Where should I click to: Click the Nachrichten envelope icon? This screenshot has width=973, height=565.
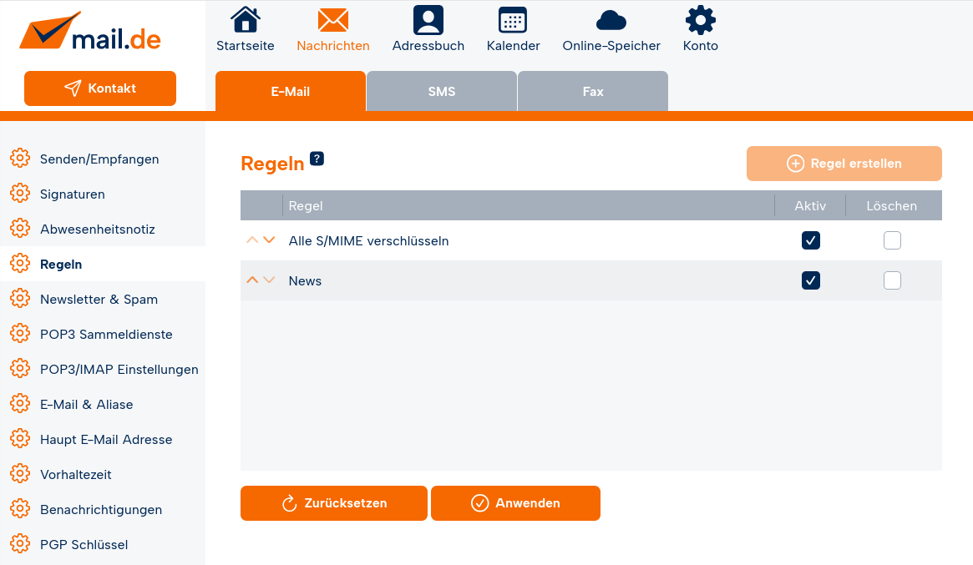pos(333,20)
